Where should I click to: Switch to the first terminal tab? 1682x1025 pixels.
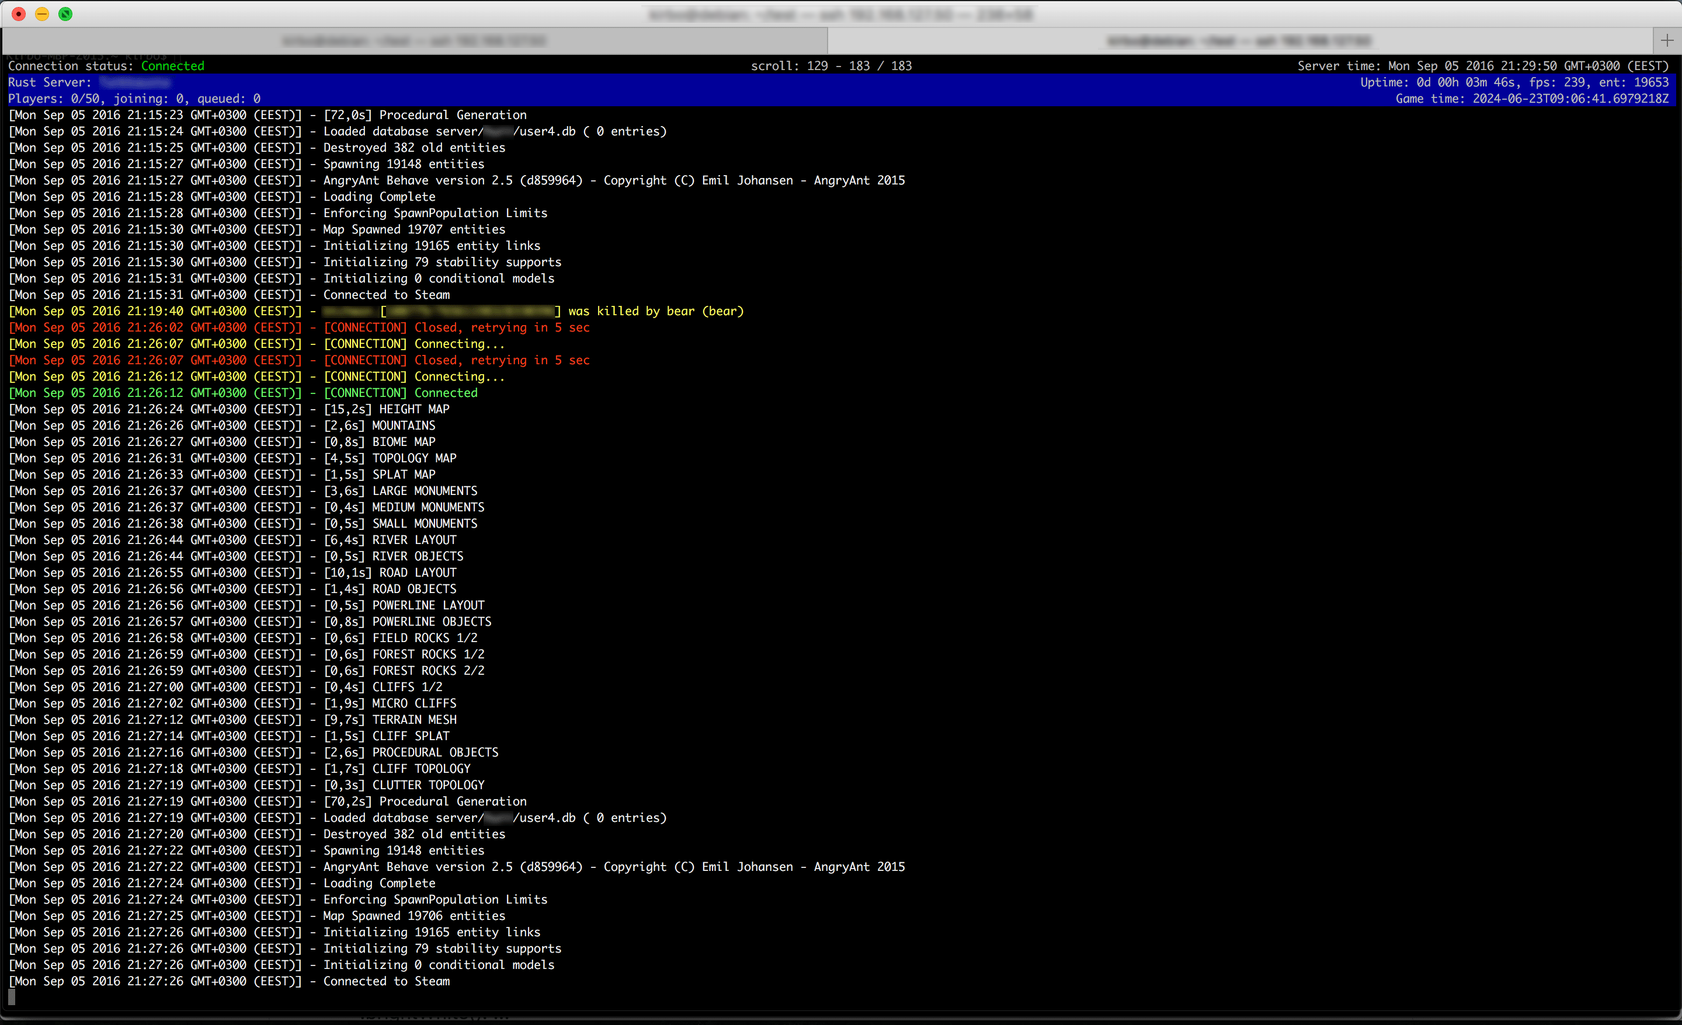pyautogui.click(x=414, y=41)
